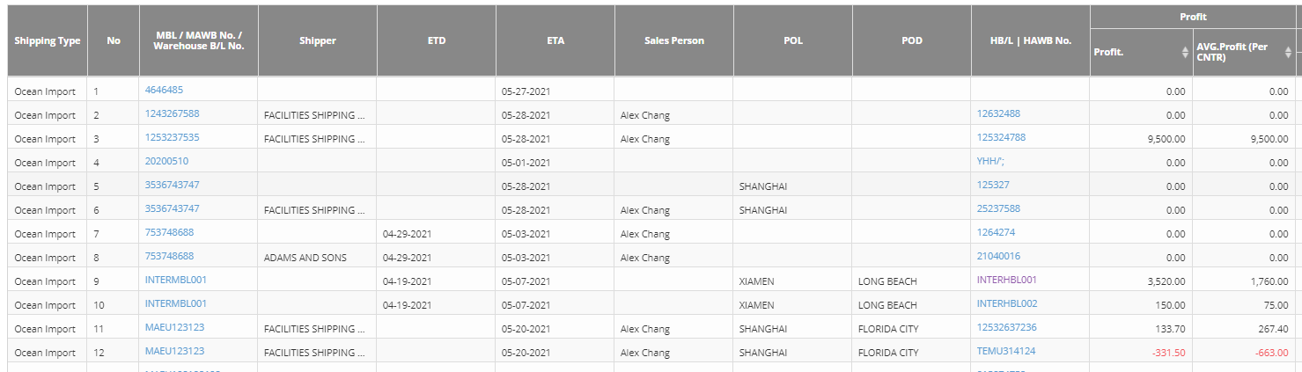This screenshot has height=372, width=1302.
Task: Click the ETA column header
Action: (x=555, y=41)
